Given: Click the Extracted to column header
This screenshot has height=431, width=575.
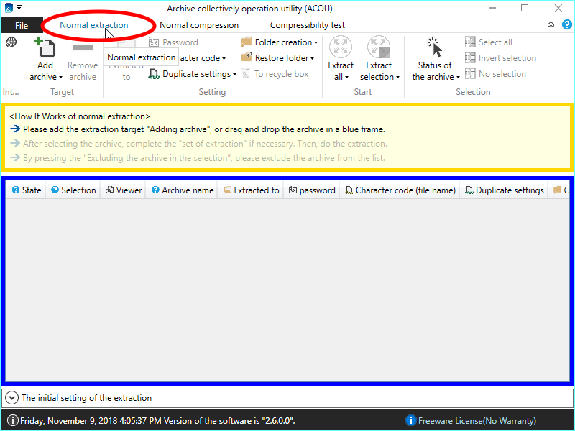Looking at the screenshot, I should coord(251,190).
